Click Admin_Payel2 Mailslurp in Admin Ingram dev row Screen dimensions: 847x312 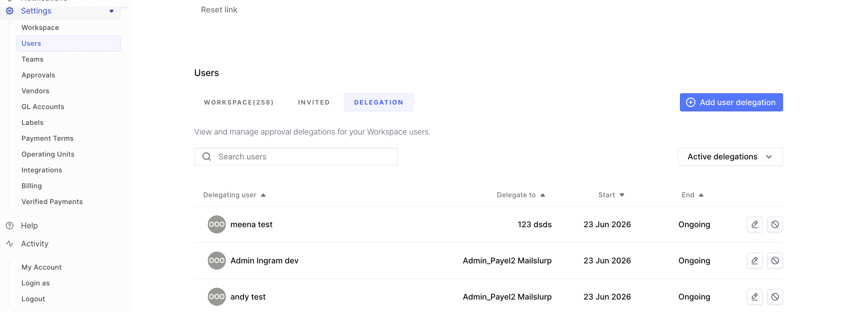click(x=507, y=261)
